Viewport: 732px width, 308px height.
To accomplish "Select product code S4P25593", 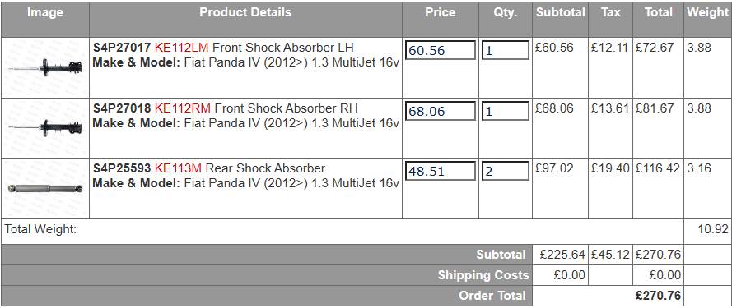I will [122, 168].
